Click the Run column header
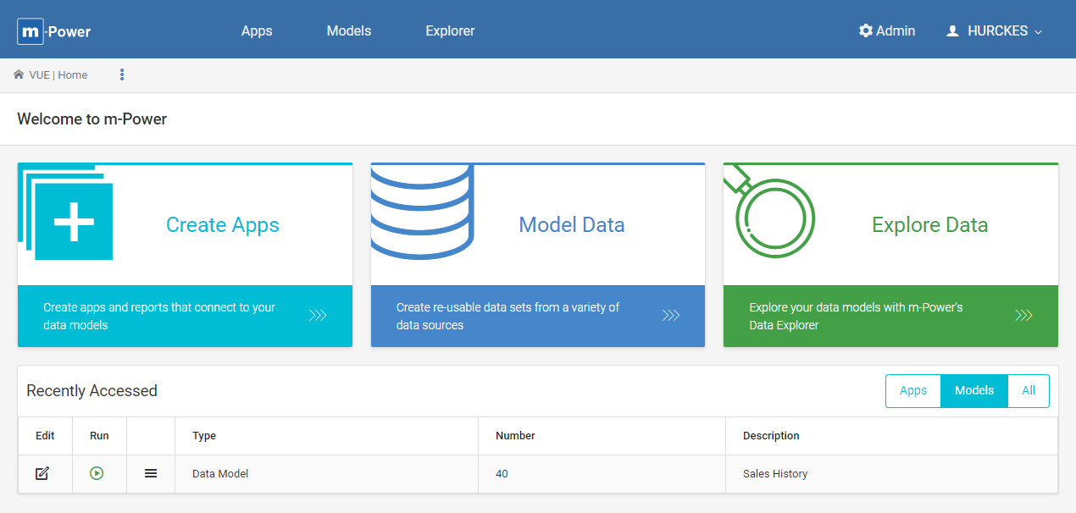 (x=99, y=436)
